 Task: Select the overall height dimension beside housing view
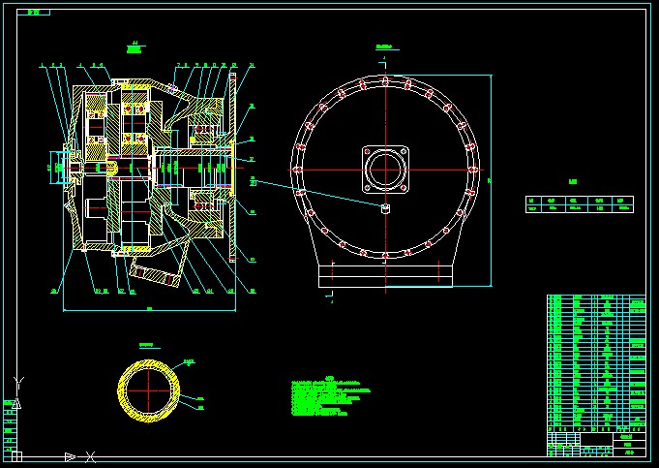pyautogui.click(x=491, y=181)
